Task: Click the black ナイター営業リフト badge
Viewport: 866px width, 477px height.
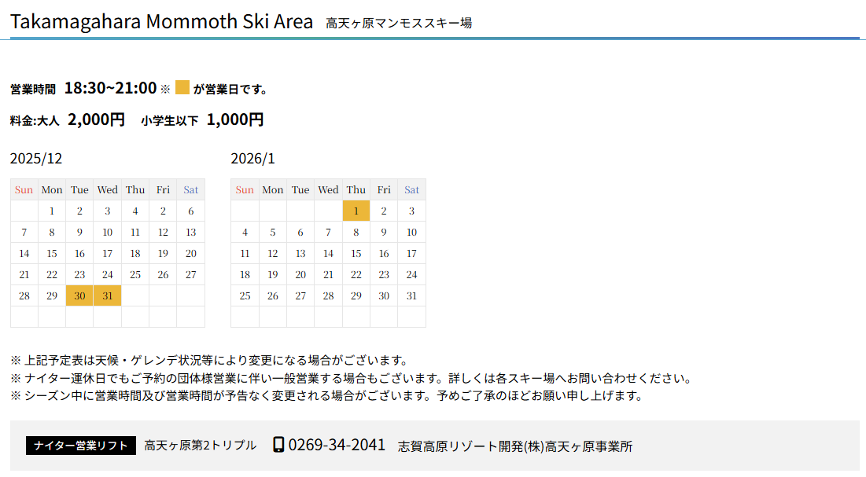Action: pyautogui.click(x=81, y=446)
